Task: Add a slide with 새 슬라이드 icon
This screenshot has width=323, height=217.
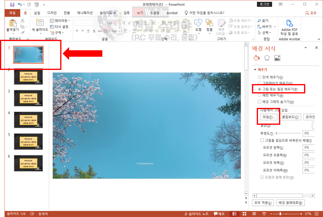Action: tap(40, 23)
